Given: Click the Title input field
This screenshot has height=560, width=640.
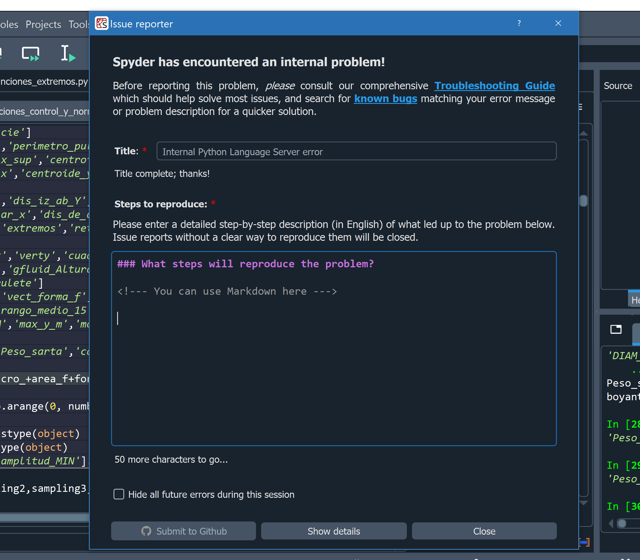Looking at the screenshot, I should 356,151.
